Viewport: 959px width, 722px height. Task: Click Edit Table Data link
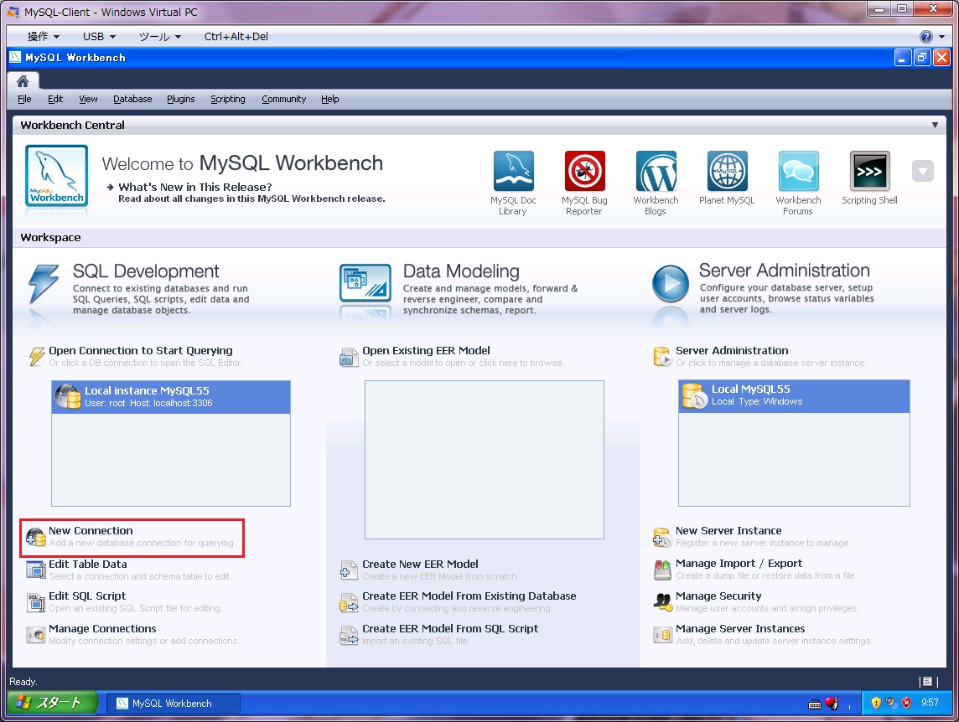[x=87, y=564]
